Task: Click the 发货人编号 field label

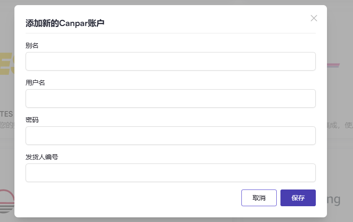Action: 42,157
